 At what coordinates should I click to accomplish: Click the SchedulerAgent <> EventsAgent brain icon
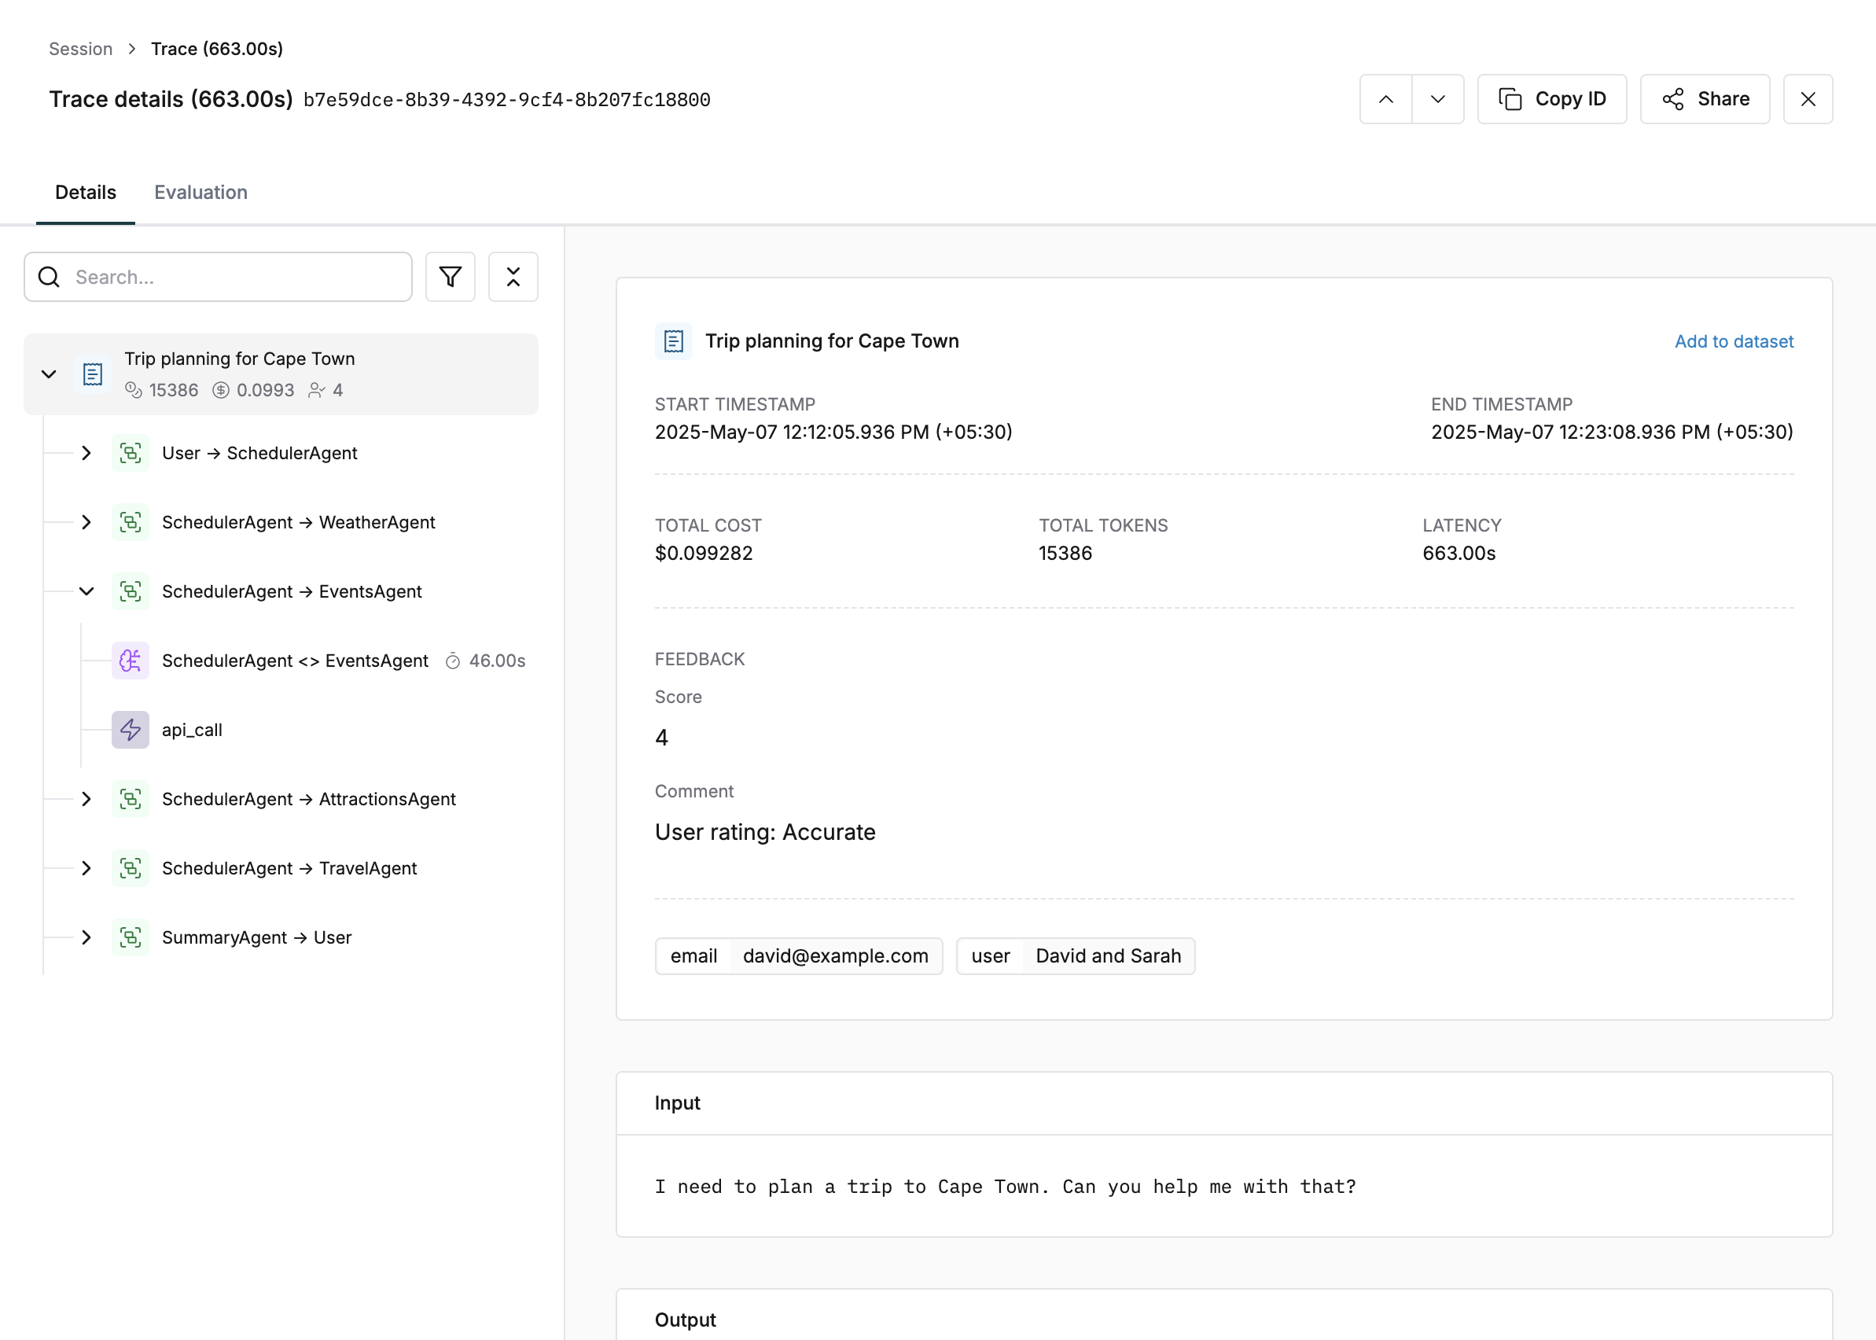click(131, 660)
